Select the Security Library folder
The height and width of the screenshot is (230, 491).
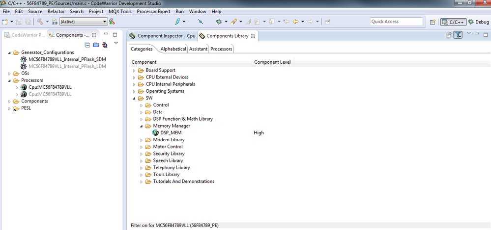coord(169,154)
